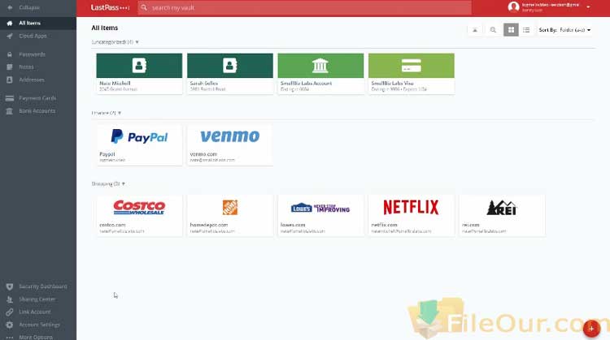
Task: Click the Costco Wholesale logo tile
Action: [139, 207]
